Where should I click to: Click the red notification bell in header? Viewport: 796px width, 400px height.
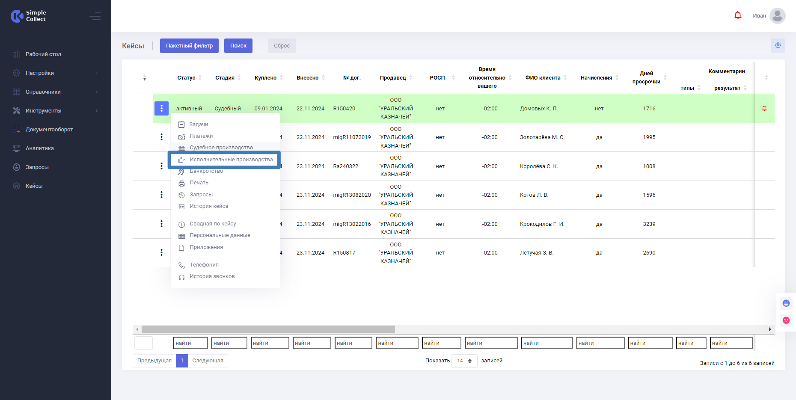tap(737, 16)
